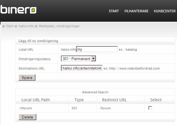This screenshot has width=177, height=125.
Task: Click the ex: /katalog hint text
Action: (128, 49)
